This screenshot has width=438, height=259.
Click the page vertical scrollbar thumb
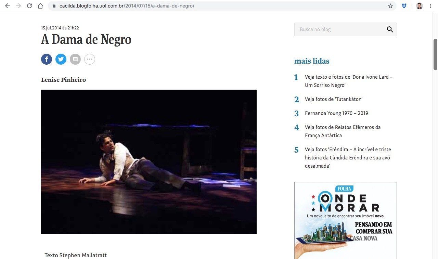tap(435, 54)
